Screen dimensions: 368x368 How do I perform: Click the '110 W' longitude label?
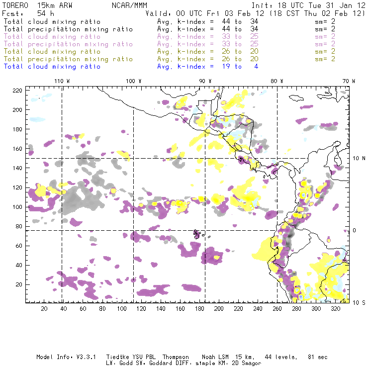coord(62,81)
